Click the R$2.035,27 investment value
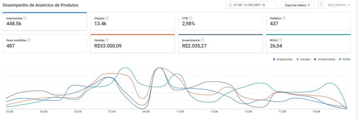This screenshot has height=119, width=358. 194,46
